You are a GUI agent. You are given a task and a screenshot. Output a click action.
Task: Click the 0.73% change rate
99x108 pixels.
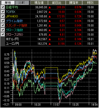point(78,35)
